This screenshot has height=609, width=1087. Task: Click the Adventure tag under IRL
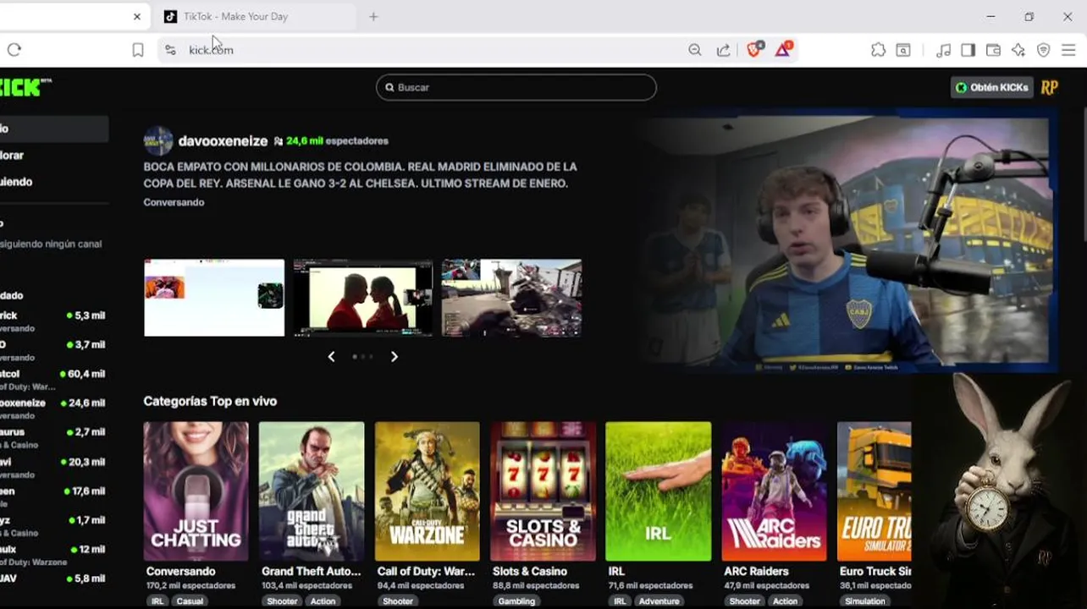pos(659,601)
